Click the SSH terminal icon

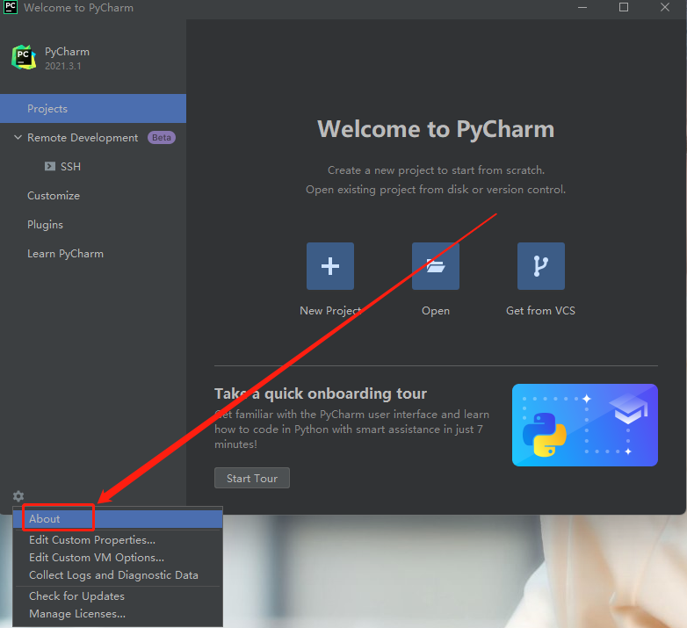pyautogui.click(x=50, y=166)
